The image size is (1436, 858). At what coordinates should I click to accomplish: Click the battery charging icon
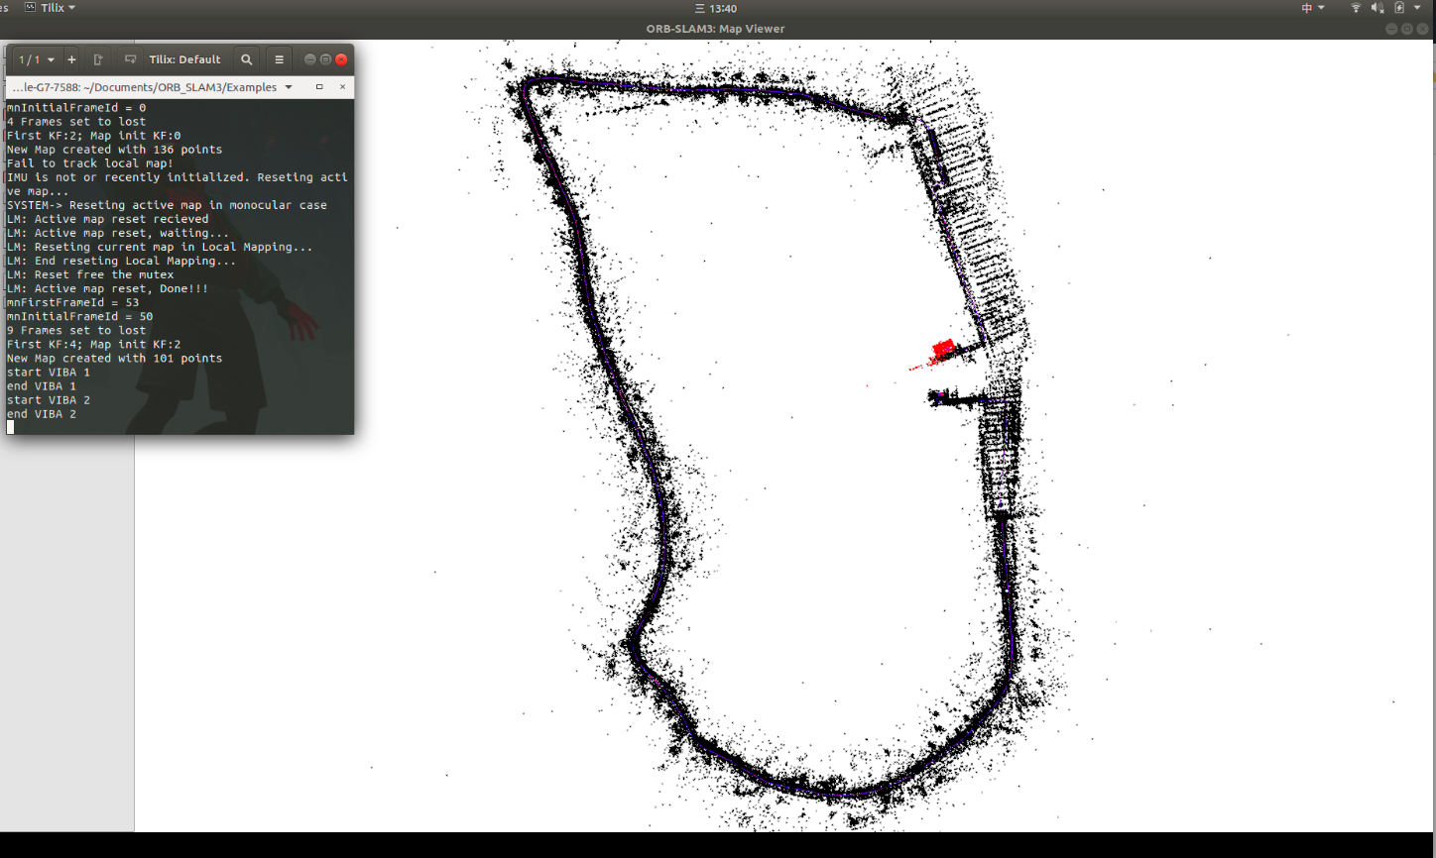click(x=1399, y=8)
